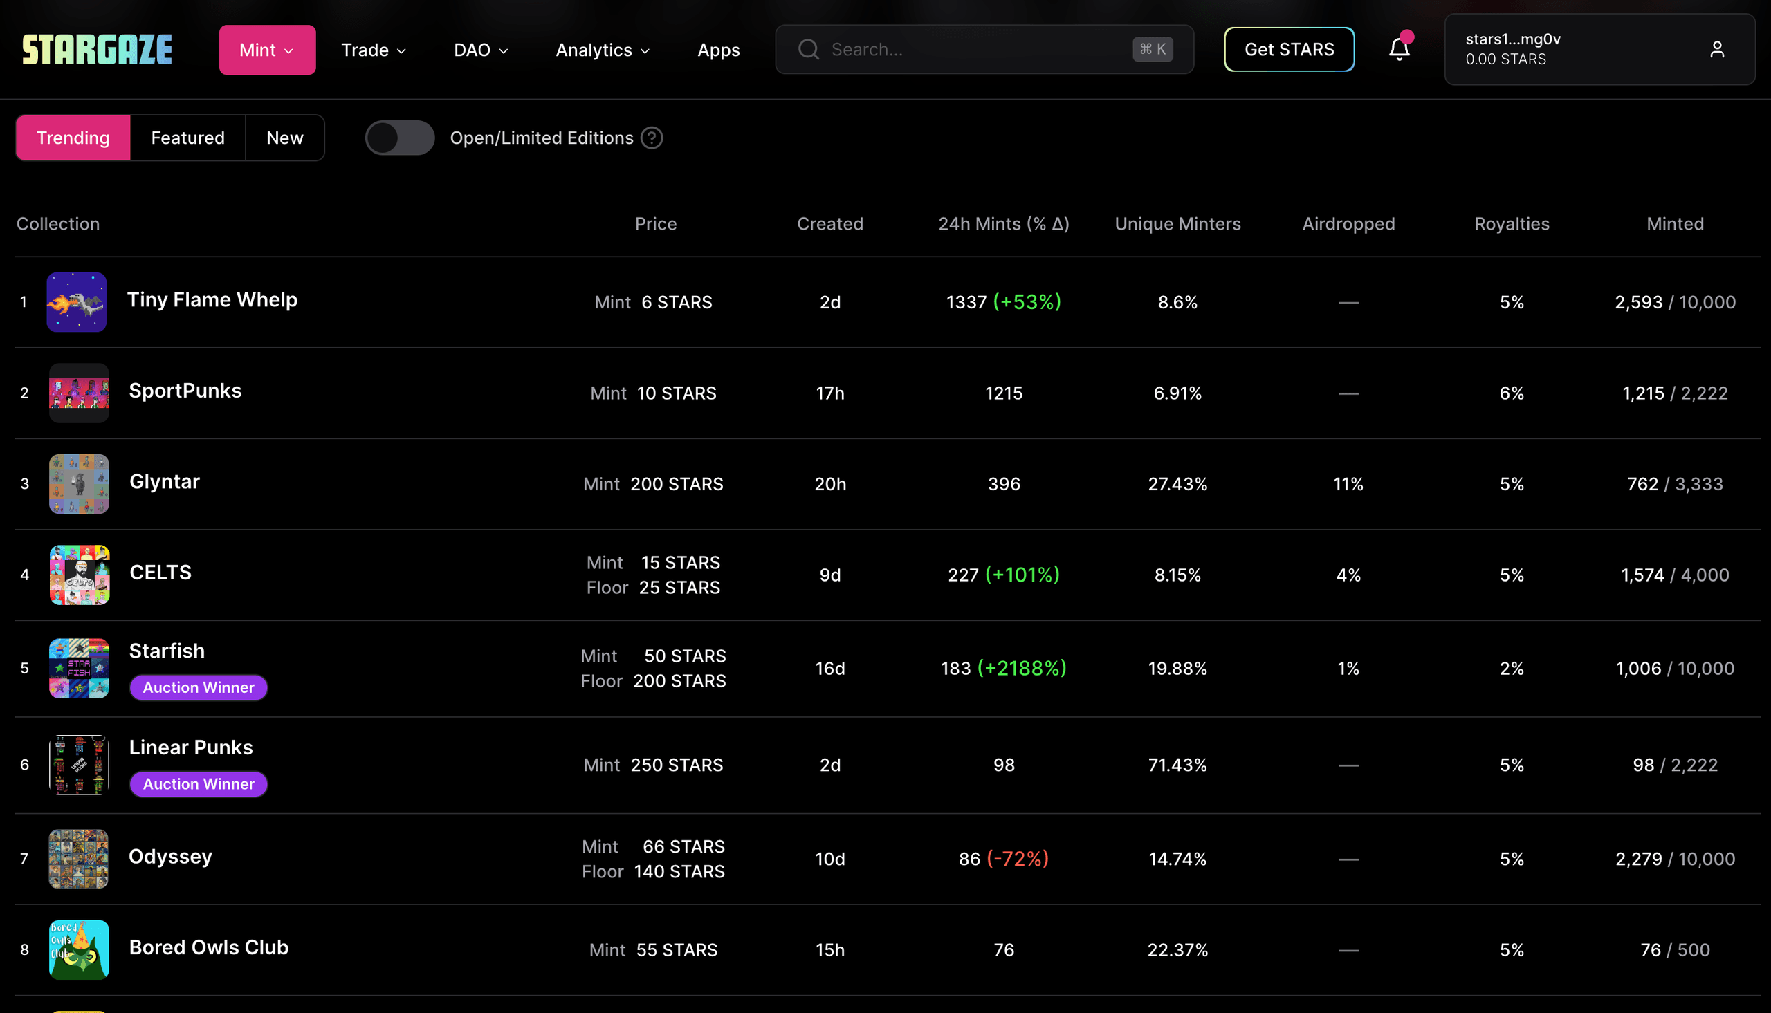
Task: Open Starfish collection thumbnail
Action: click(x=79, y=668)
